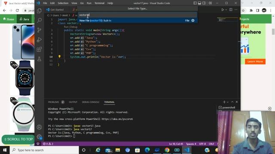275x154 pixels.
Task: Open gear icon on New File suggestion
Action: pos(193,21)
